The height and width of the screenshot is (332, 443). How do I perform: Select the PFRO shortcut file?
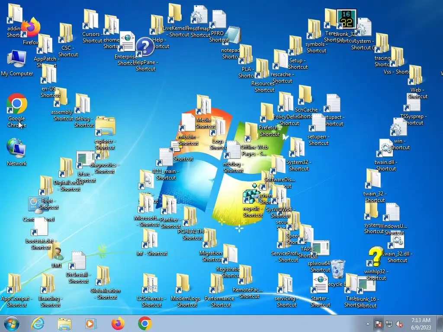pos(218,19)
